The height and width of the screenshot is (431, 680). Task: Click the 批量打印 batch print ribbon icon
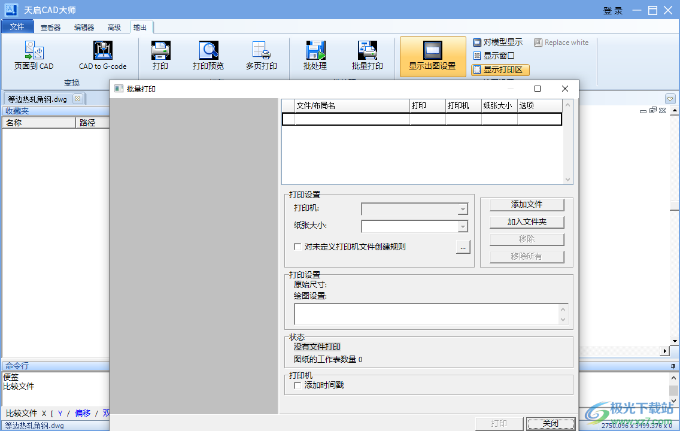point(368,55)
